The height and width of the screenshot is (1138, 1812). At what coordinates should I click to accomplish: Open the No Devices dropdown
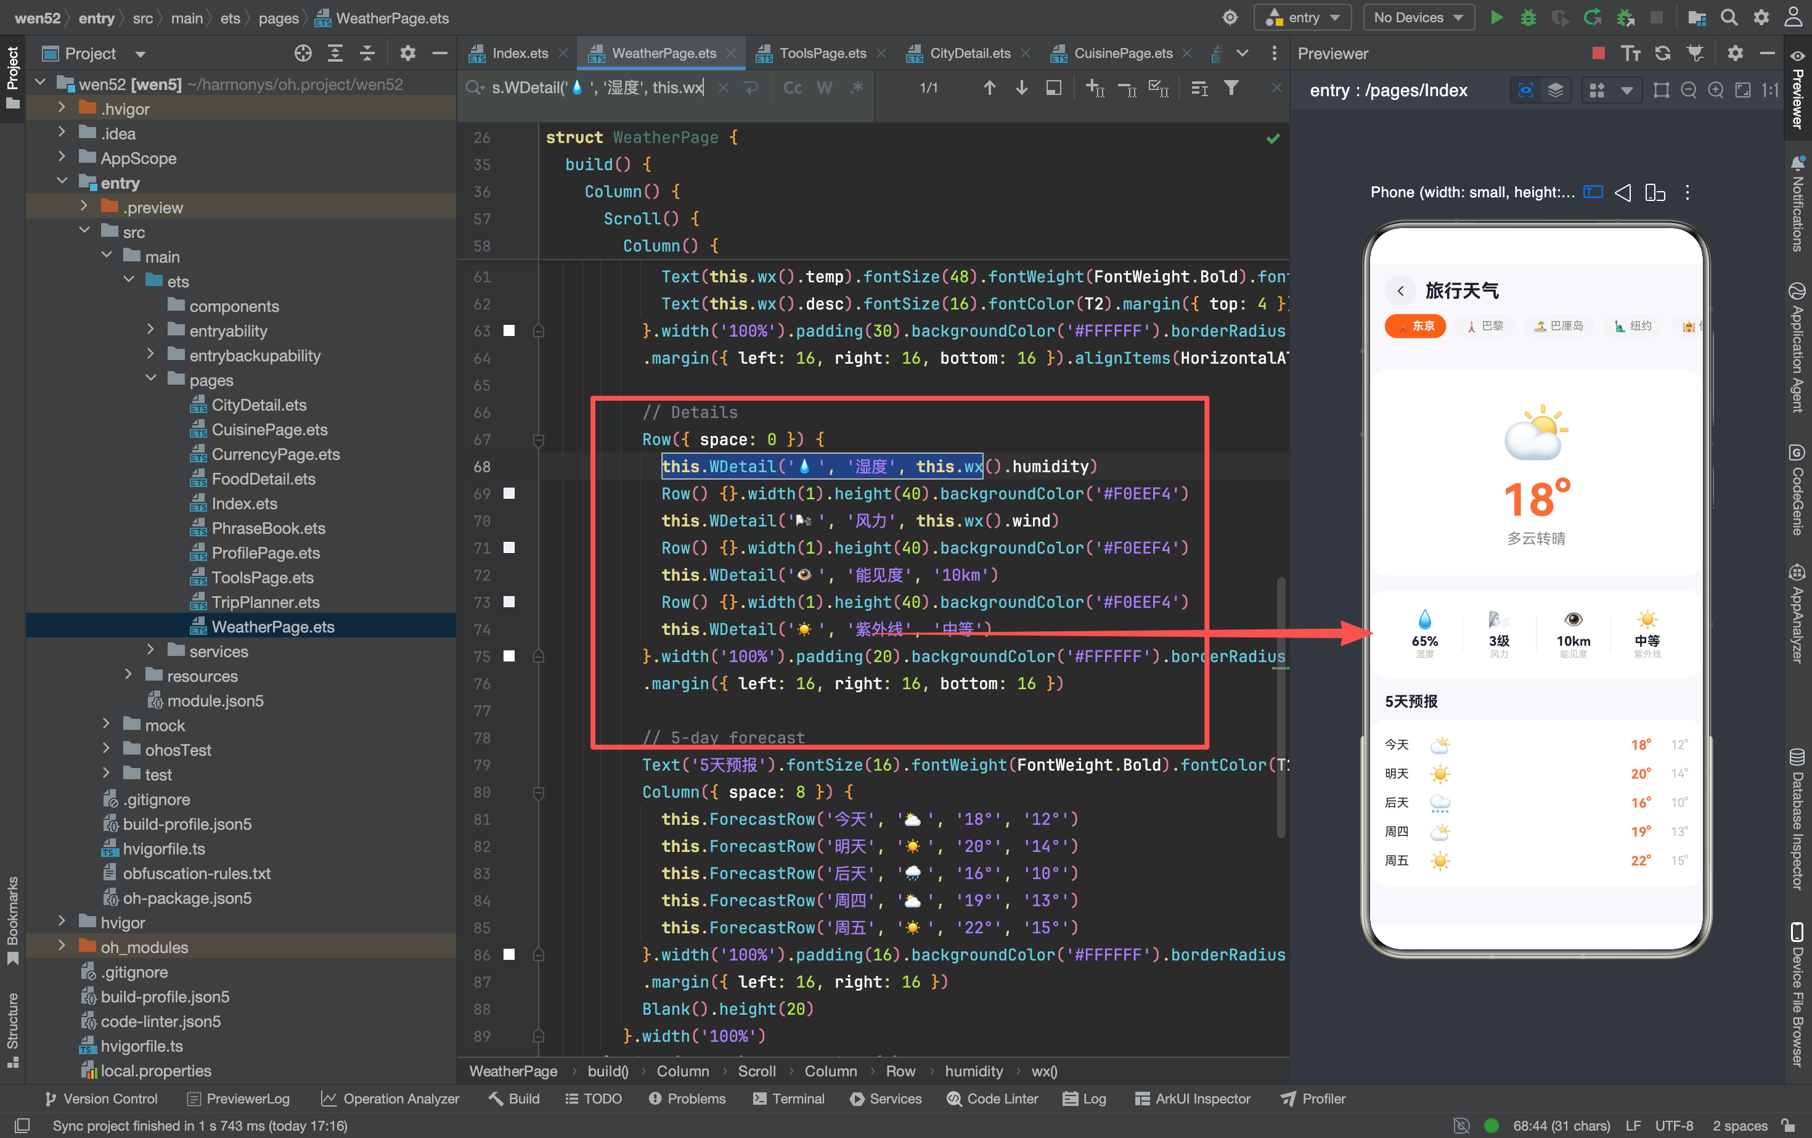(1418, 17)
